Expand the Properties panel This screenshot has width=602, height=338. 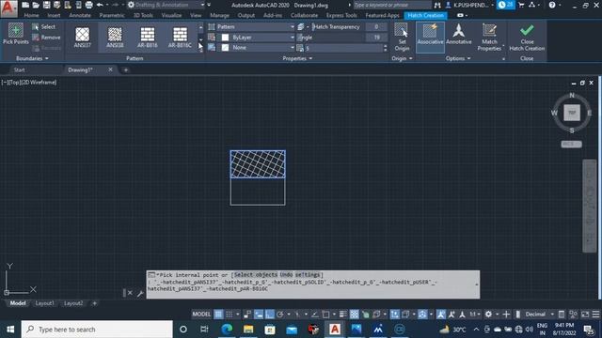click(x=297, y=58)
